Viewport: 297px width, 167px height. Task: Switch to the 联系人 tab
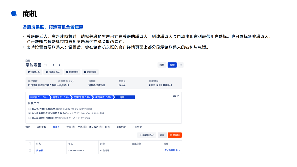coord(56,127)
